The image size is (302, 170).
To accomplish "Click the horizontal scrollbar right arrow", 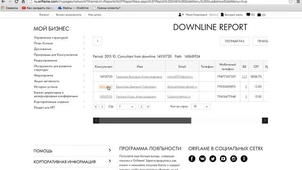I will coord(265,121).
